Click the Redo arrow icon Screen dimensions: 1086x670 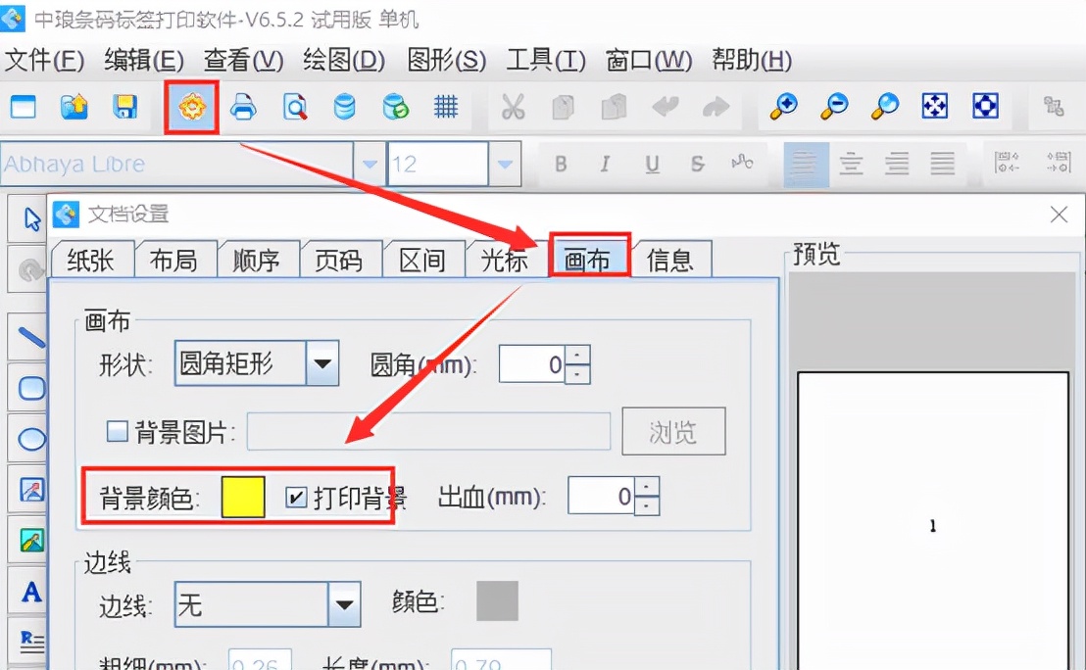716,107
